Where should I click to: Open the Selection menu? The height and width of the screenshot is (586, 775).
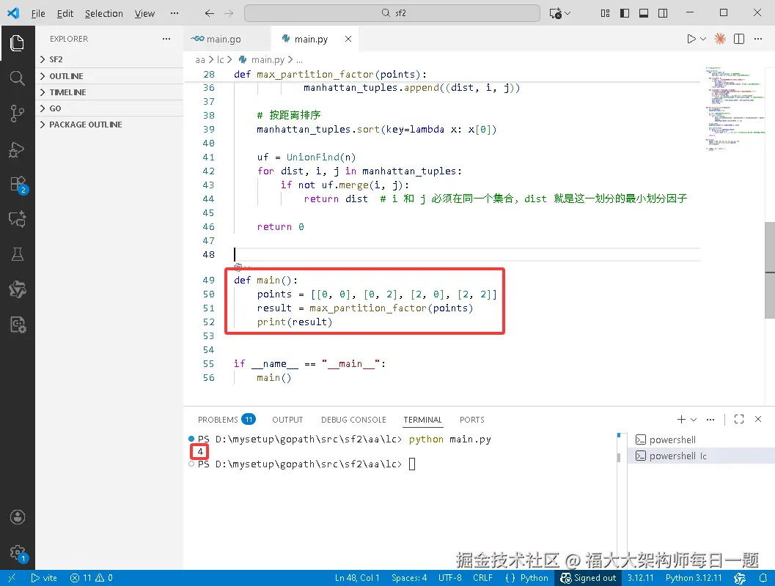point(104,13)
